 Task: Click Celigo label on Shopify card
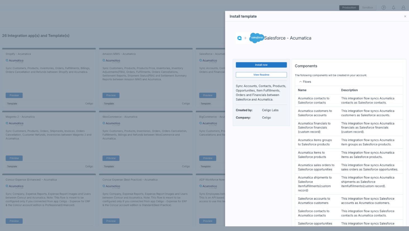(89, 103)
